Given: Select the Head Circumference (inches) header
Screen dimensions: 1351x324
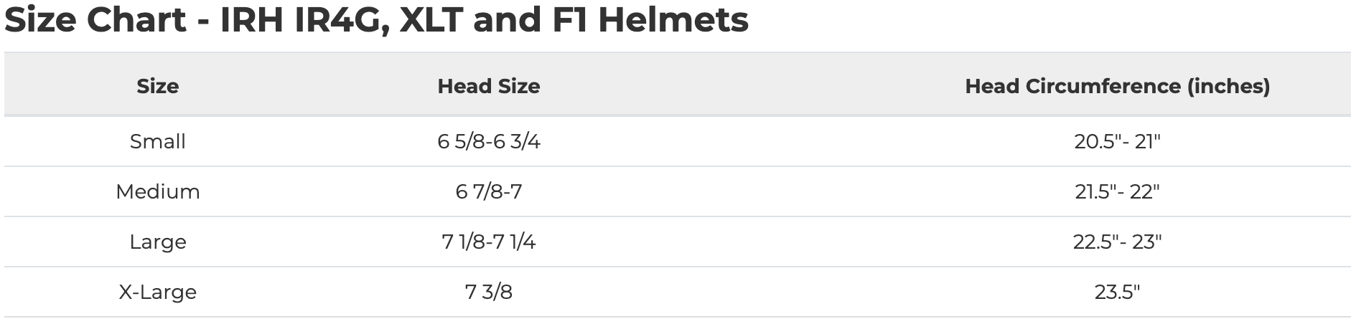Looking at the screenshot, I should (1117, 87).
